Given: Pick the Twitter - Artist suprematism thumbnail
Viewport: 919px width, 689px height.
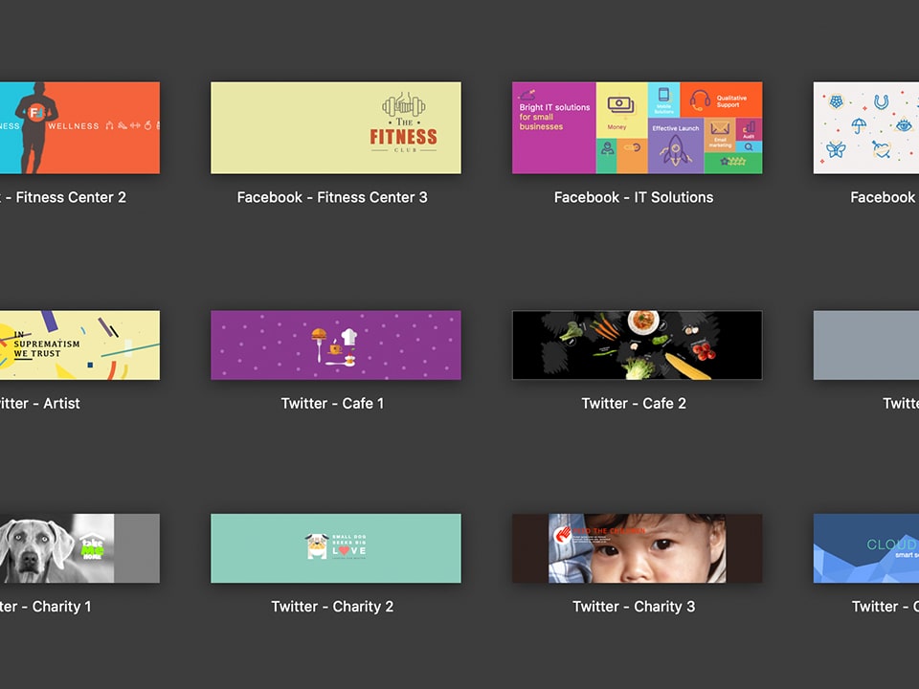Looking at the screenshot, I should (79, 345).
